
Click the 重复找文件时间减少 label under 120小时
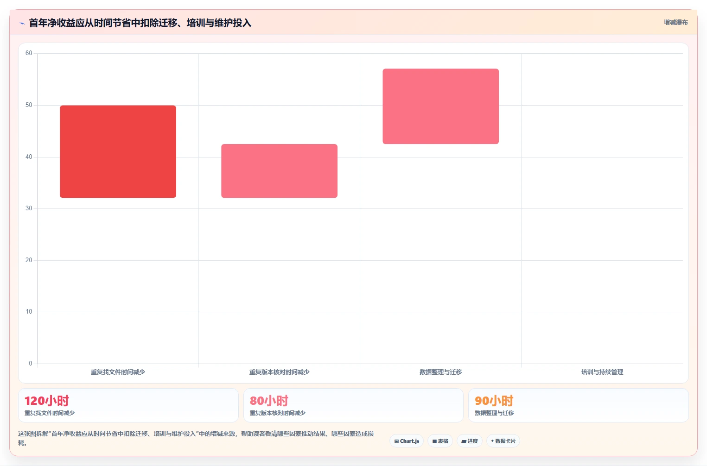pos(50,413)
